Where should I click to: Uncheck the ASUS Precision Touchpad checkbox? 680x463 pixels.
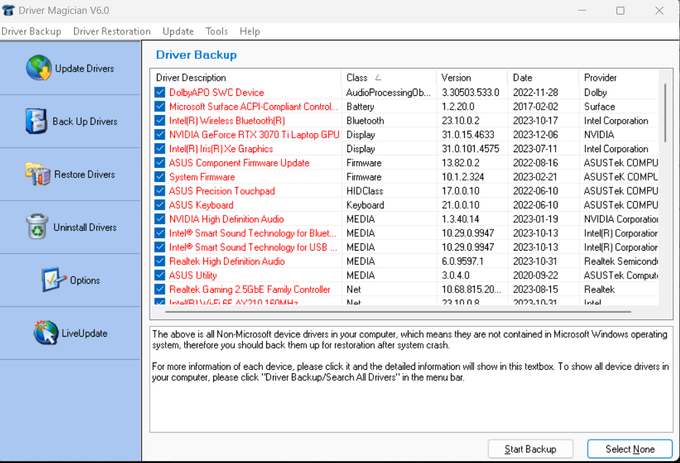point(160,191)
